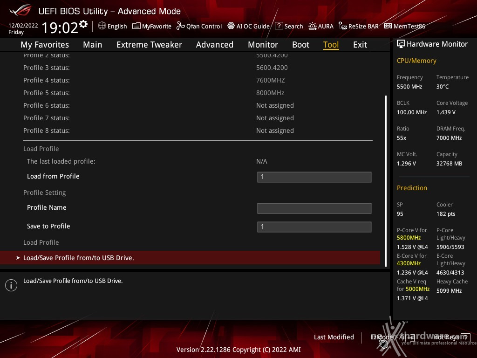This screenshot has width=477, height=358.
Task: Open the AURA lighting icon
Action: [x=312, y=26]
